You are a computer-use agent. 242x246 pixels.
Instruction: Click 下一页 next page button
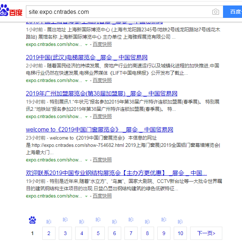[x=206, y=233]
